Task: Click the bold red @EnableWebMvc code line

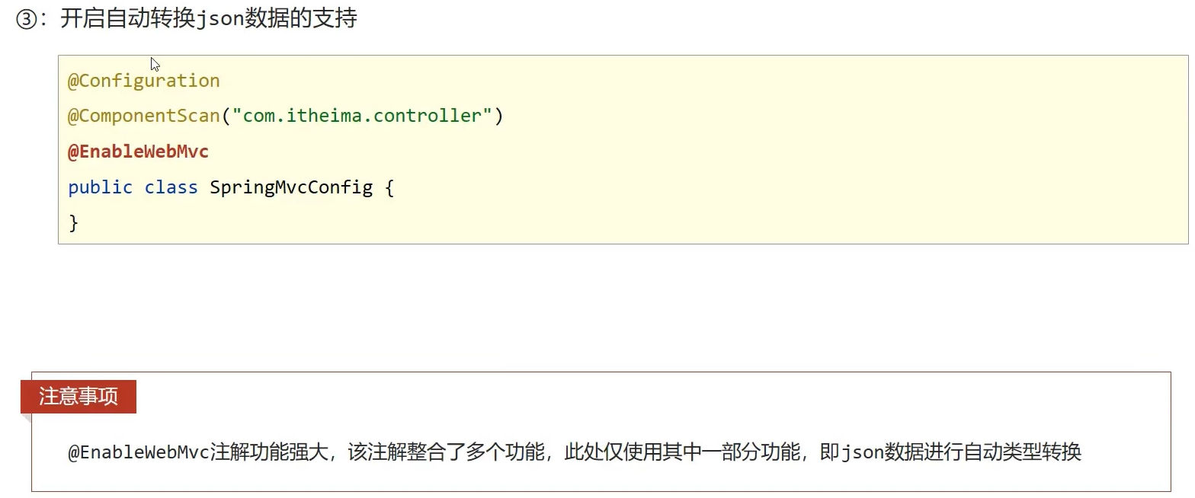Action: tap(139, 152)
